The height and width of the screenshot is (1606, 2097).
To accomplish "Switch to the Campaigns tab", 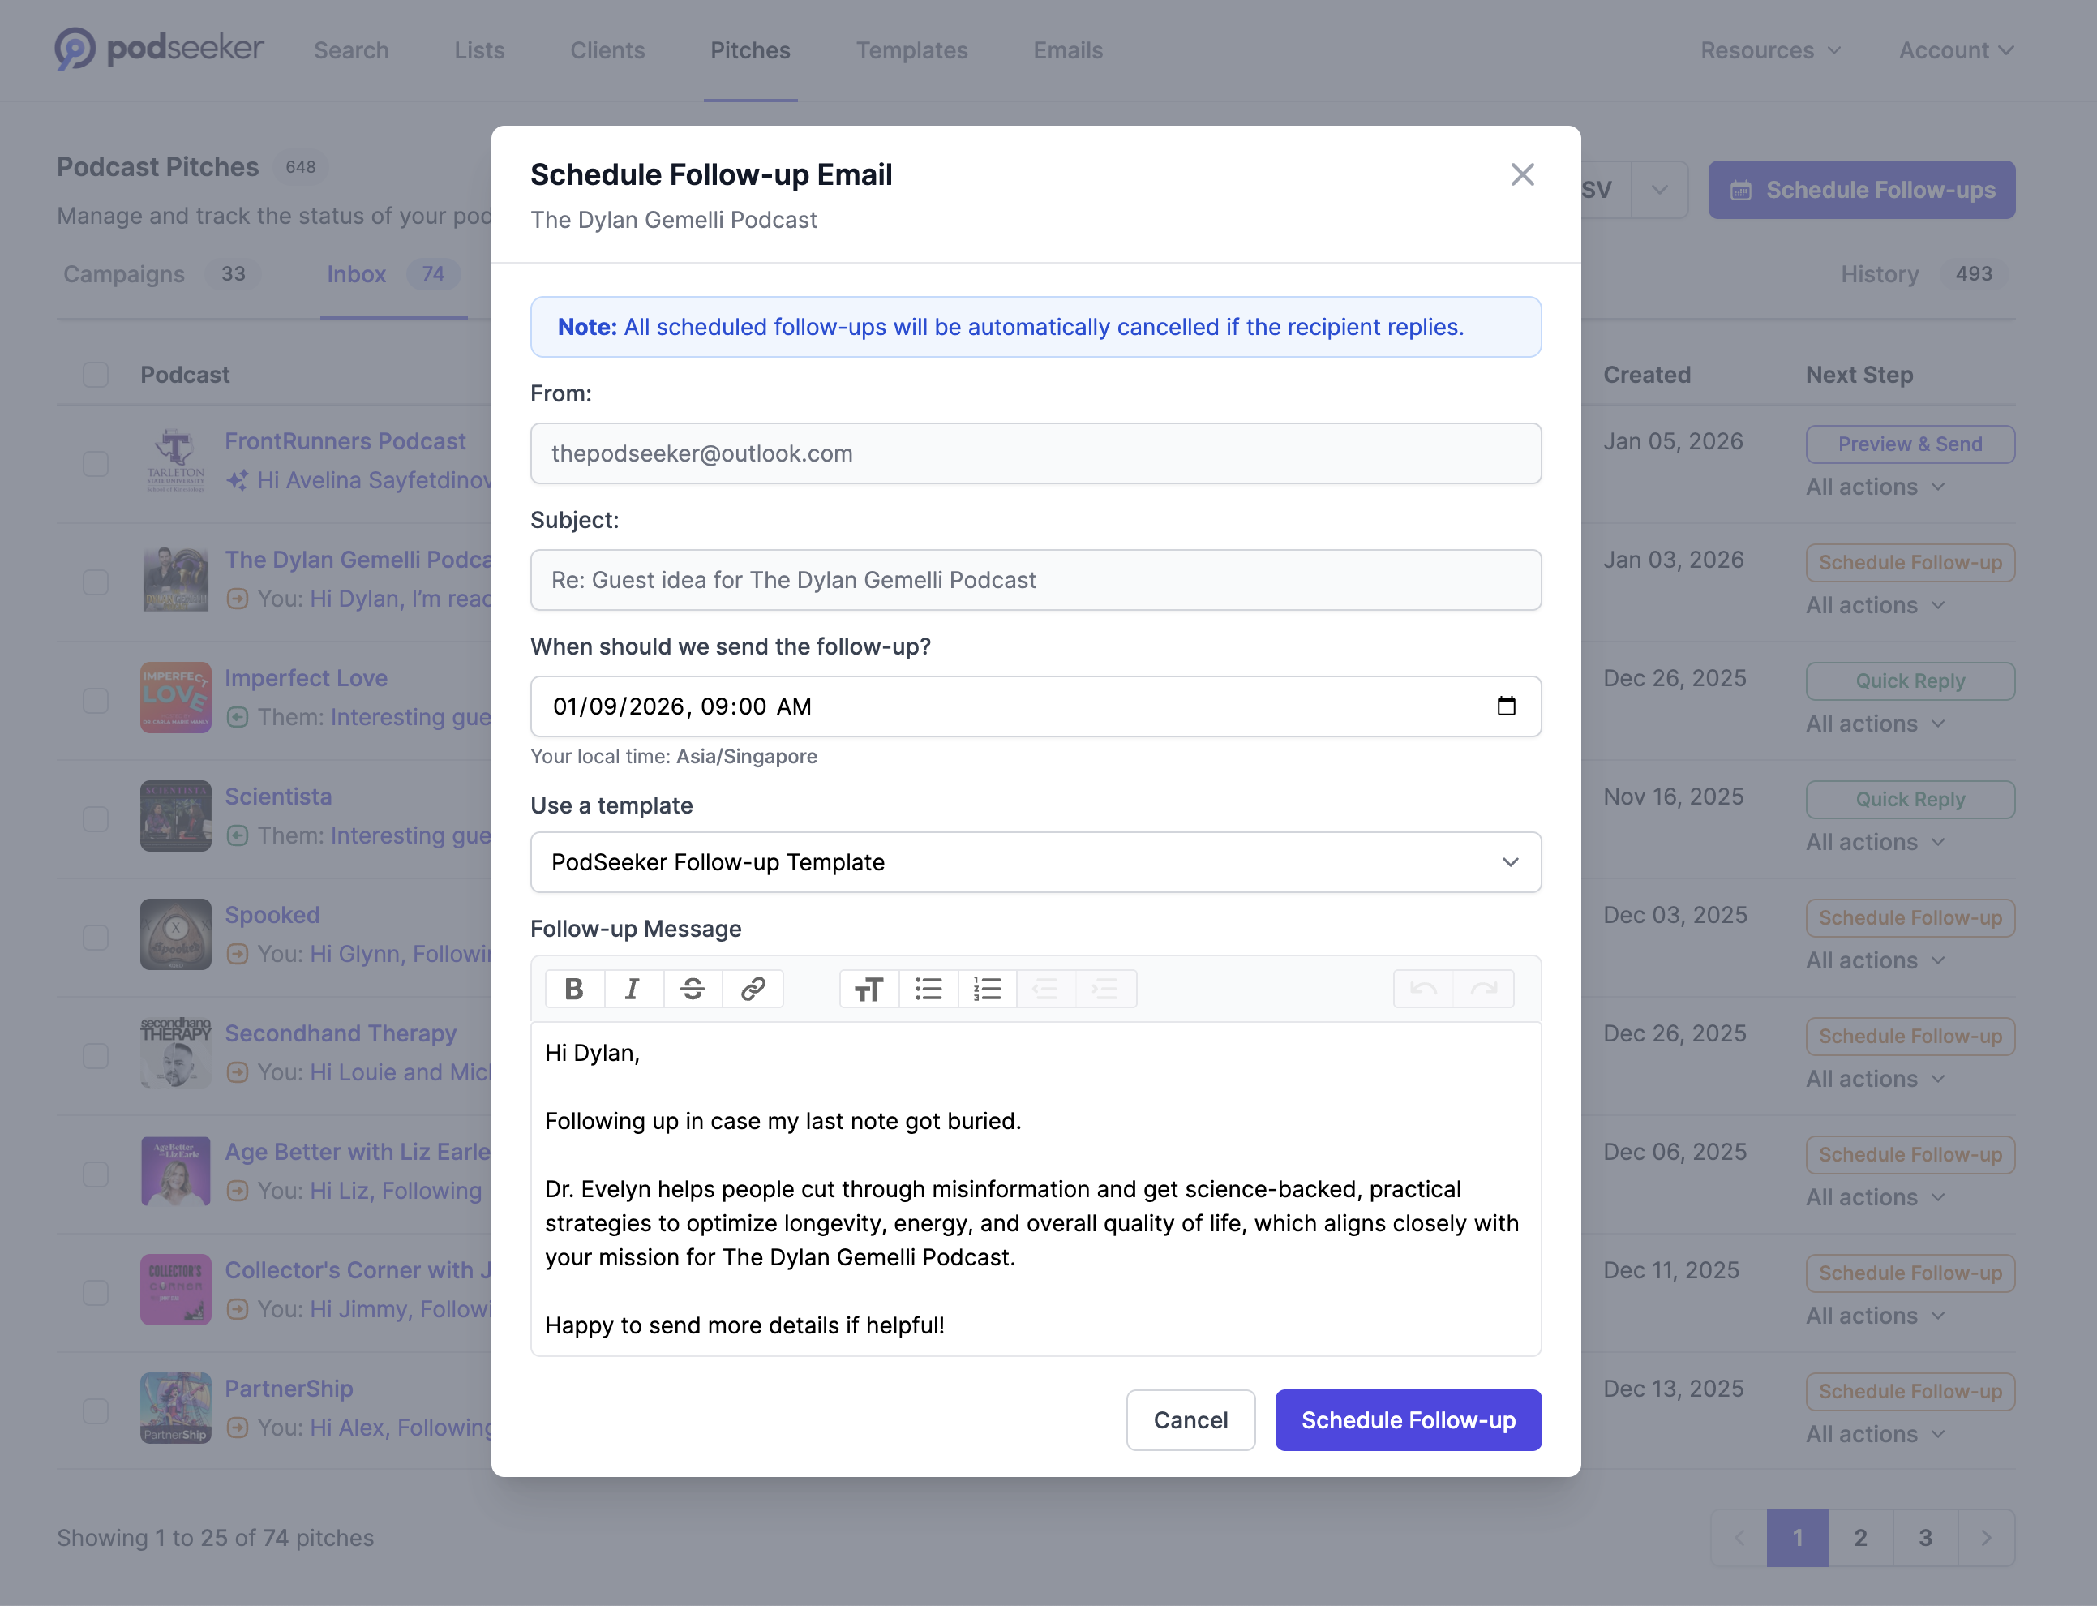I will (x=123, y=274).
